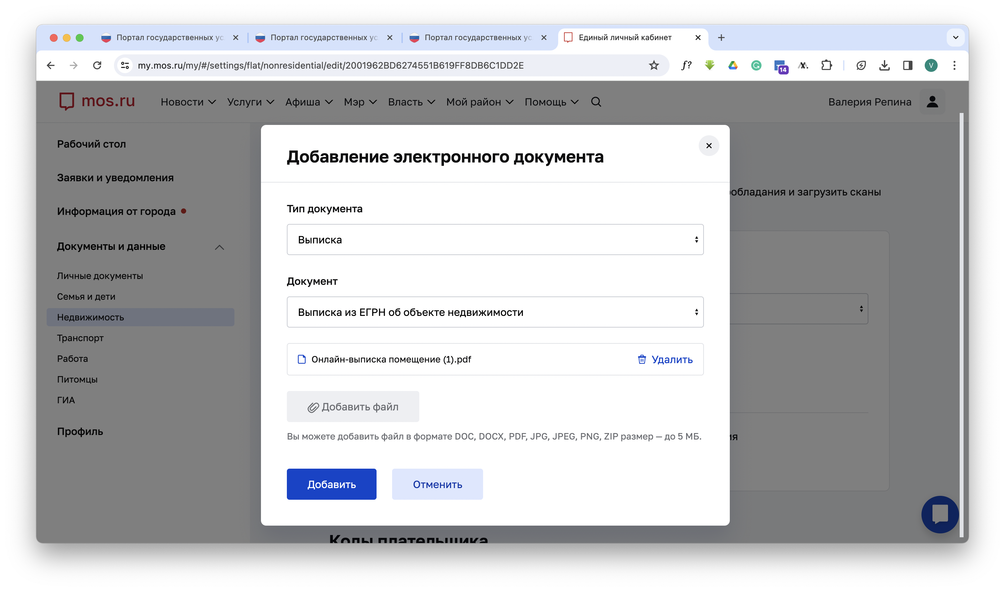This screenshot has width=1005, height=591.
Task: Open Информация от города in sidebar
Action: 116,211
